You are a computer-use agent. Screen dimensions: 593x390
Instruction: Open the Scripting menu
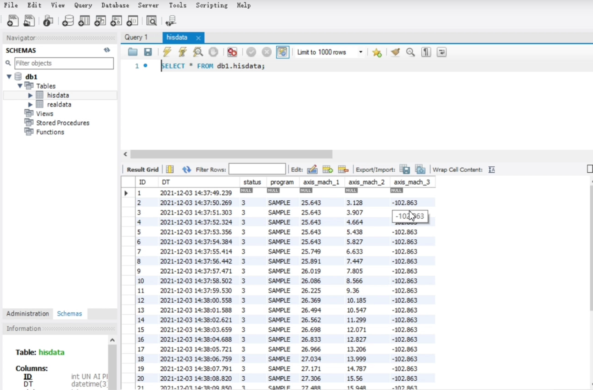point(212,6)
